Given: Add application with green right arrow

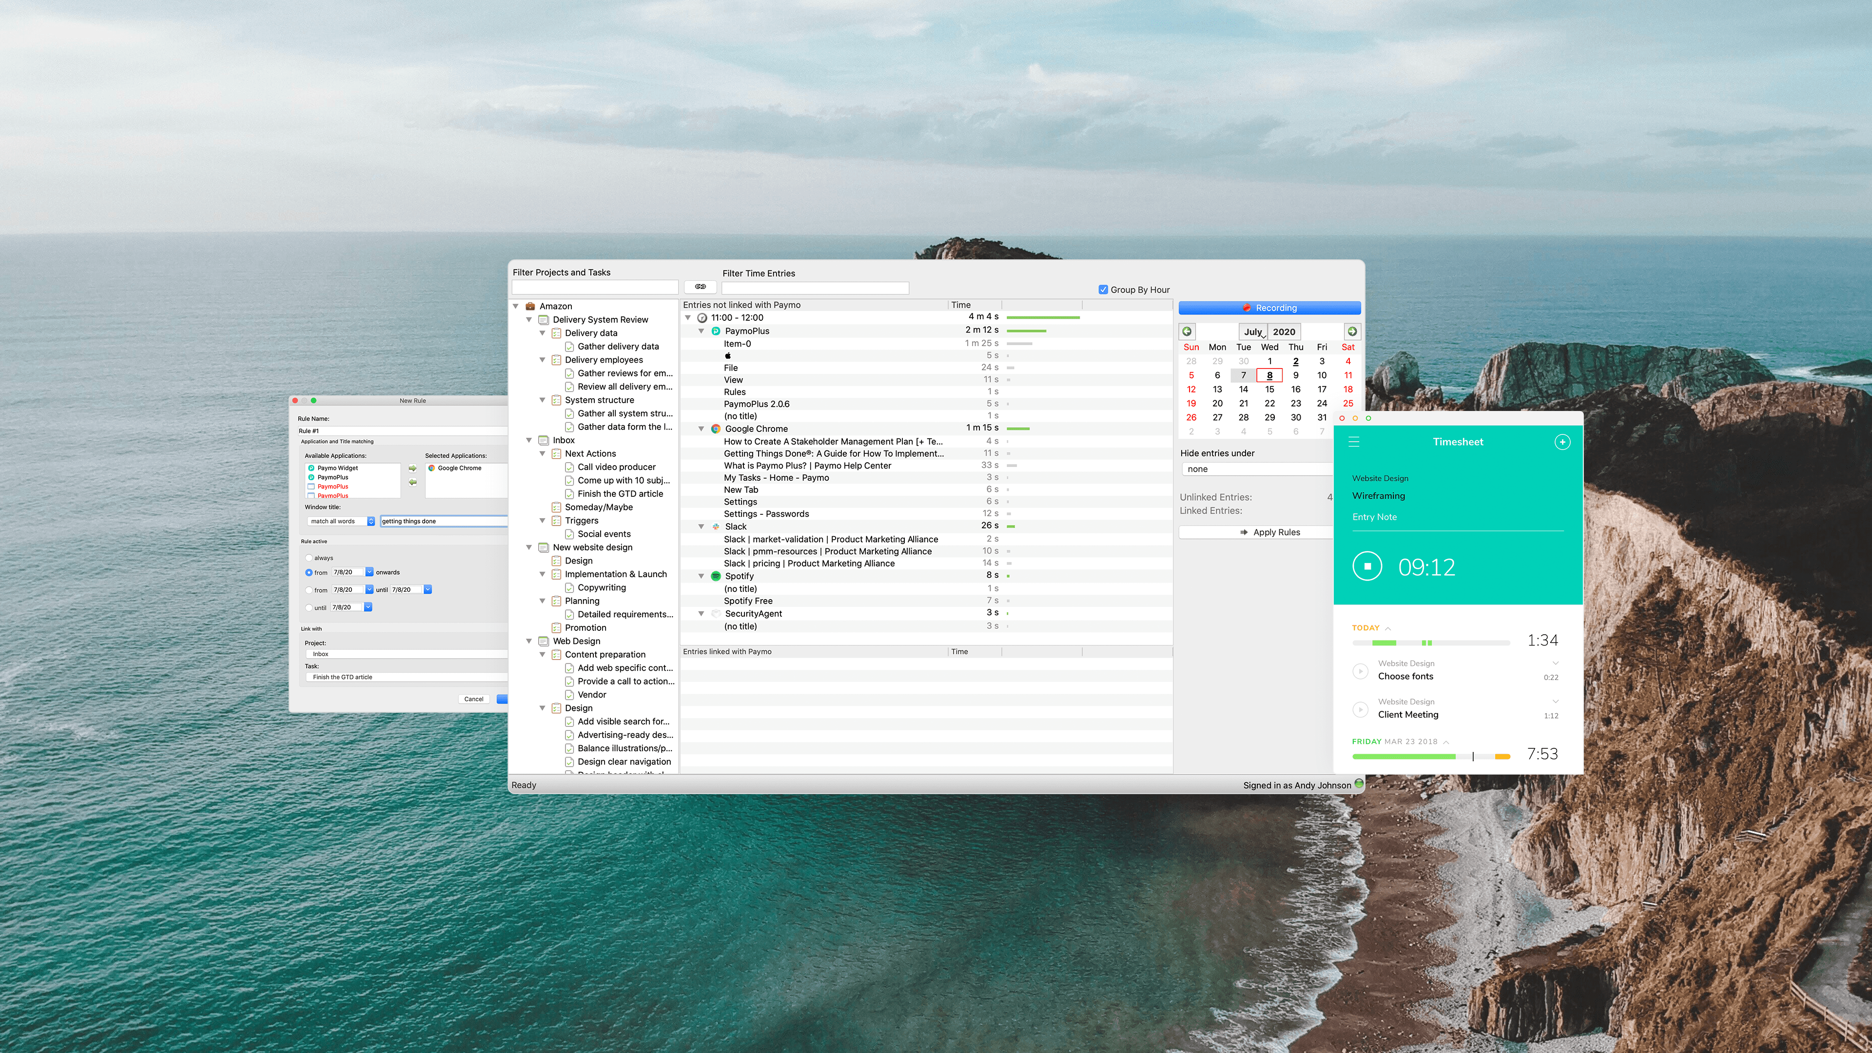Looking at the screenshot, I should 413,468.
